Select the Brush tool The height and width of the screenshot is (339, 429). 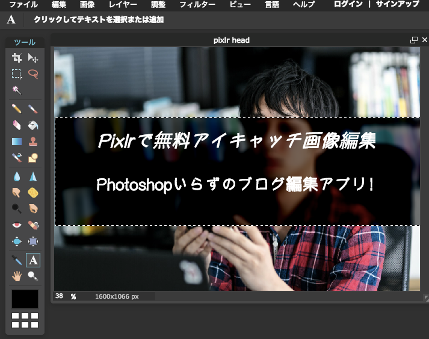pos(33,109)
